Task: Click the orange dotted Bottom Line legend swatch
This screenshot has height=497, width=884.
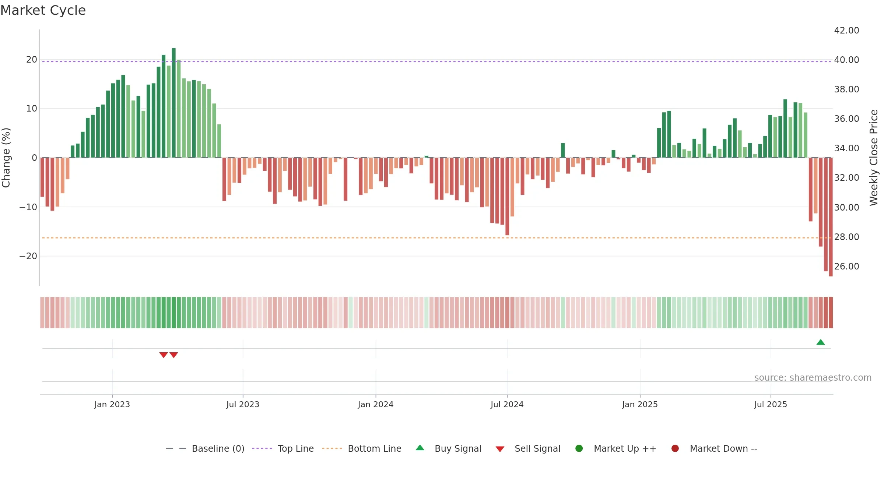Action: point(332,448)
